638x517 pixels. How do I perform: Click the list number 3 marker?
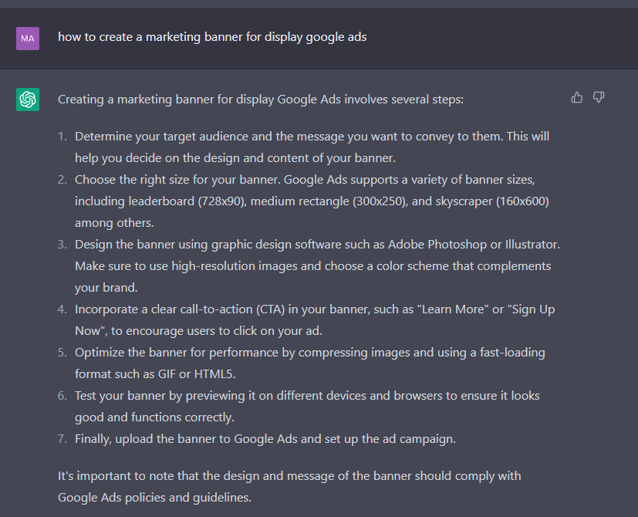coord(62,244)
